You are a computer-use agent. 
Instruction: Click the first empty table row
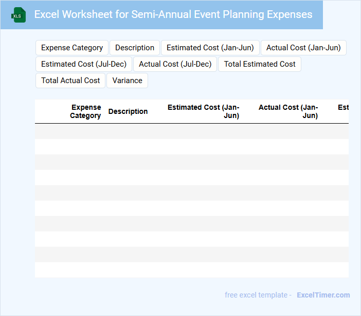(191, 131)
